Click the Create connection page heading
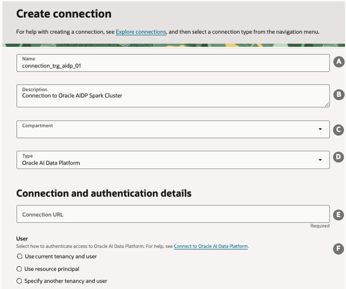Screen dimensions: 346x289 [x=64, y=14]
